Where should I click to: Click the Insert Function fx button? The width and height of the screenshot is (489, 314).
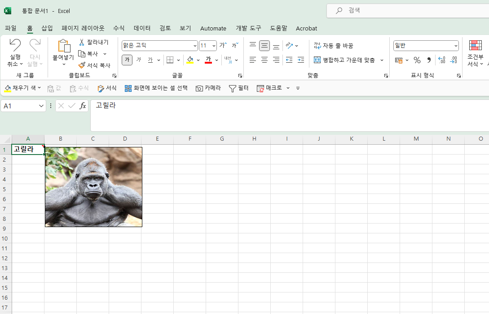coord(83,106)
